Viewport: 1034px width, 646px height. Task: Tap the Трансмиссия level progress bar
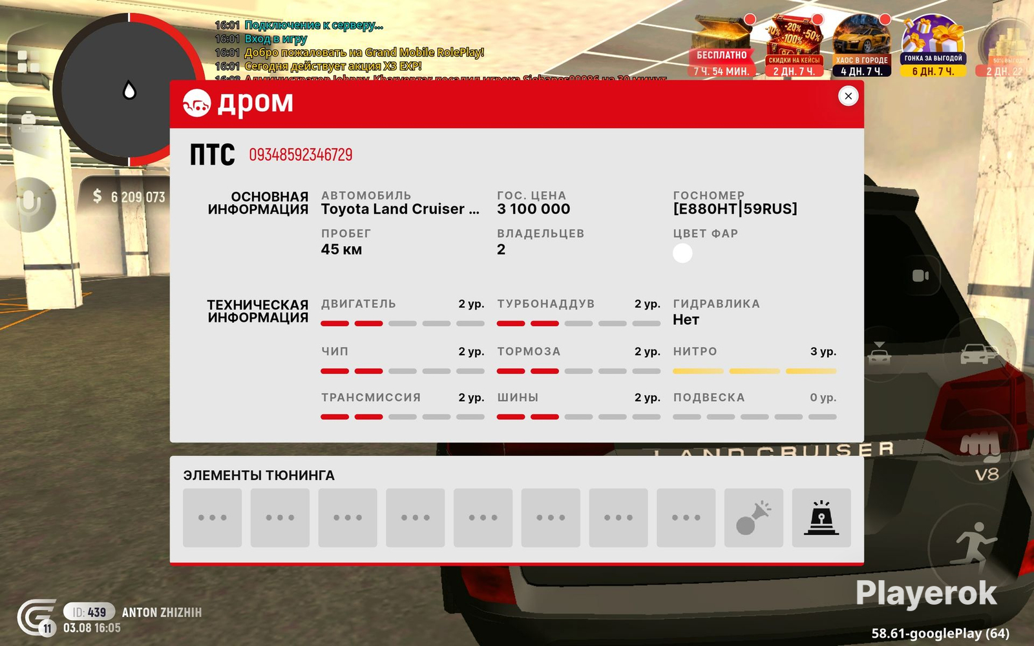point(403,417)
